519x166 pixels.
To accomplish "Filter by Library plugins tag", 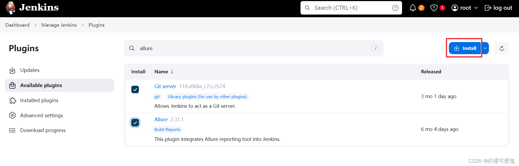I will 207,97.
